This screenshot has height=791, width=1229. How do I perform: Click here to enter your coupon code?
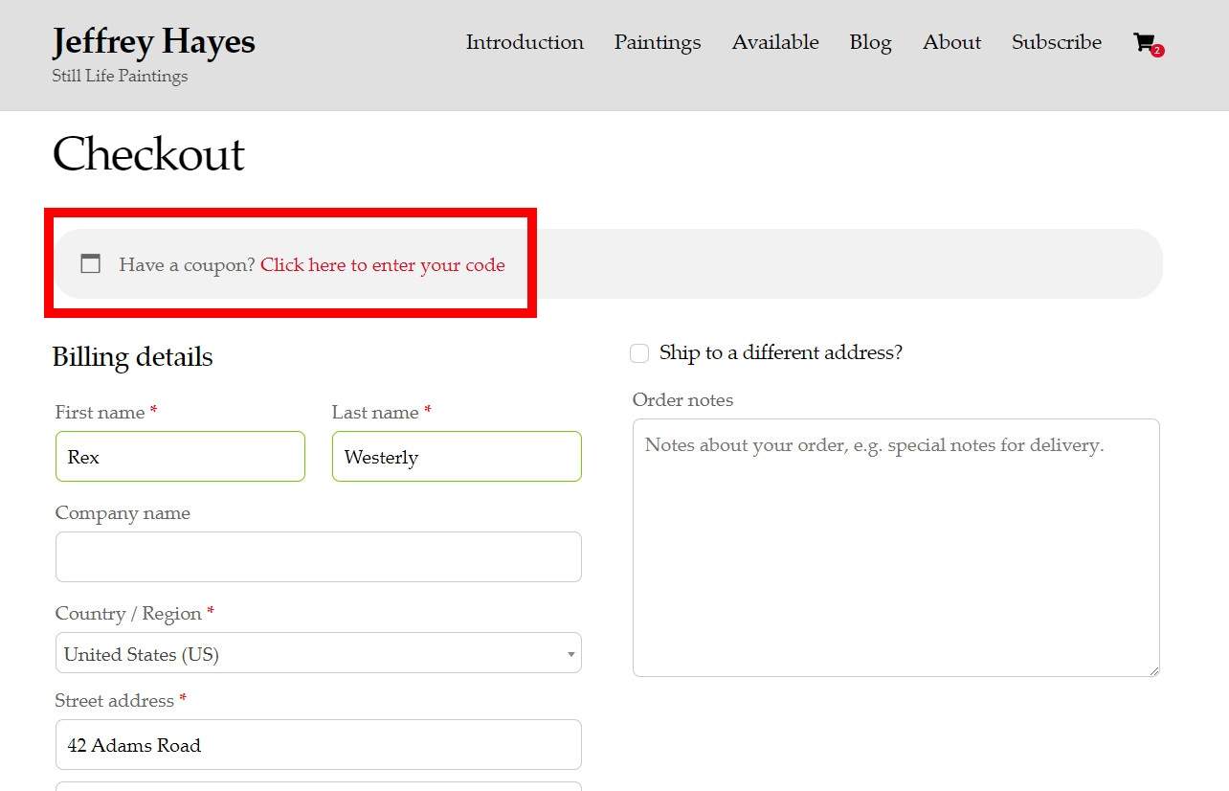click(383, 265)
